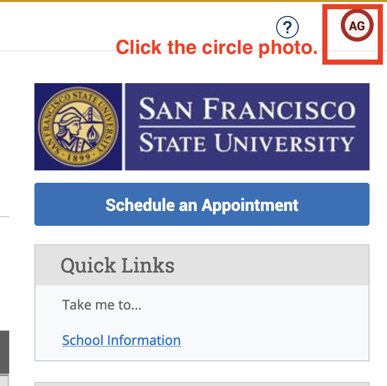Click the Quick Links panel header

point(202,265)
